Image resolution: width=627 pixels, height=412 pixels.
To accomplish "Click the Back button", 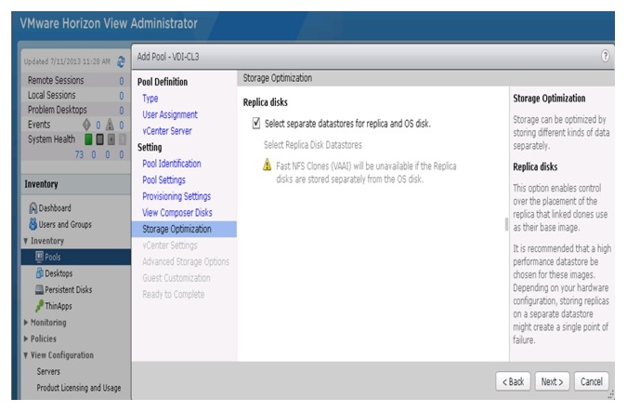I will pos(513,381).
